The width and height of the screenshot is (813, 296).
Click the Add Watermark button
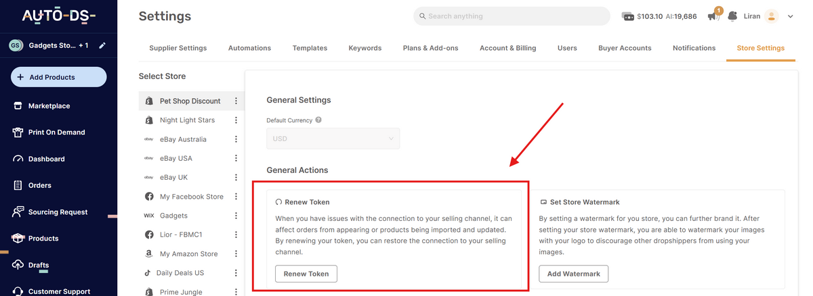574,274
